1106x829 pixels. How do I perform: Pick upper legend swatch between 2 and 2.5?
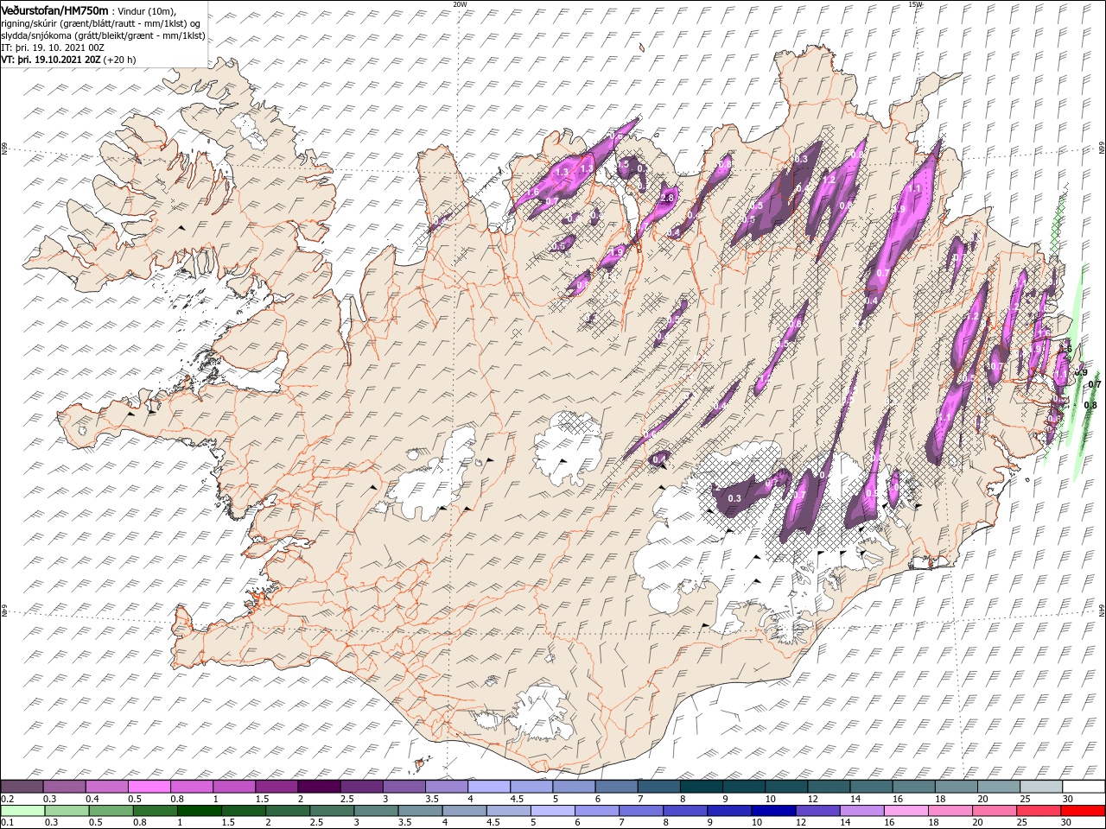coord(319,787)
